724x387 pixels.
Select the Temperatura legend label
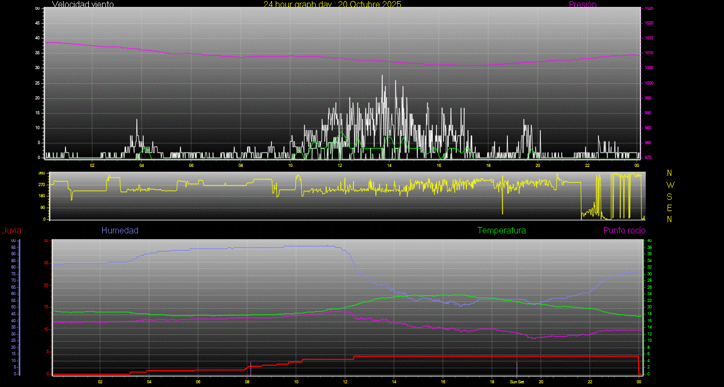(x=501, y=231)
